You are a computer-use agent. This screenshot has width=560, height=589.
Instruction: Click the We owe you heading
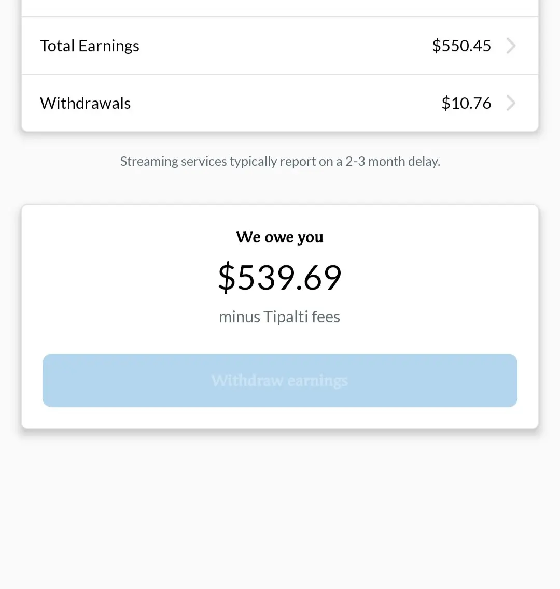tap(279, 237)
